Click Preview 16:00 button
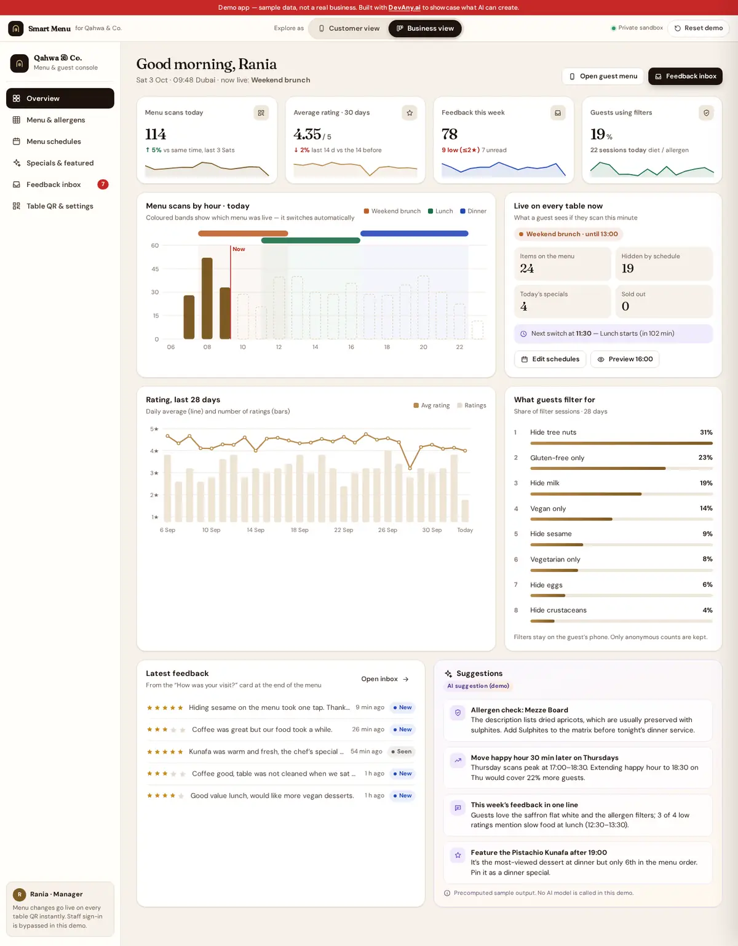 625,359
